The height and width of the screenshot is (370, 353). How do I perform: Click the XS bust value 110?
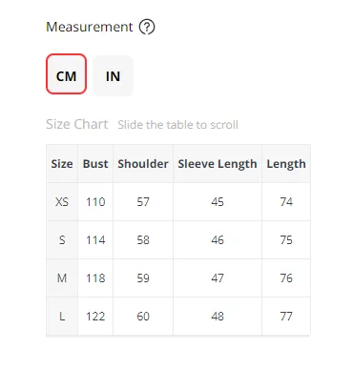[x=95, y=202]
